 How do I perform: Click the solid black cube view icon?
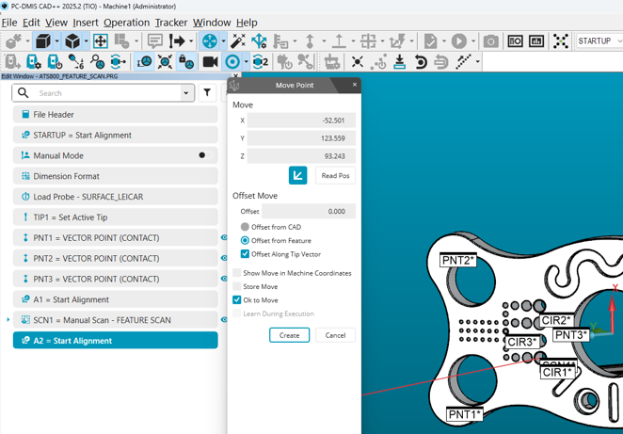[x=43, y=40]
